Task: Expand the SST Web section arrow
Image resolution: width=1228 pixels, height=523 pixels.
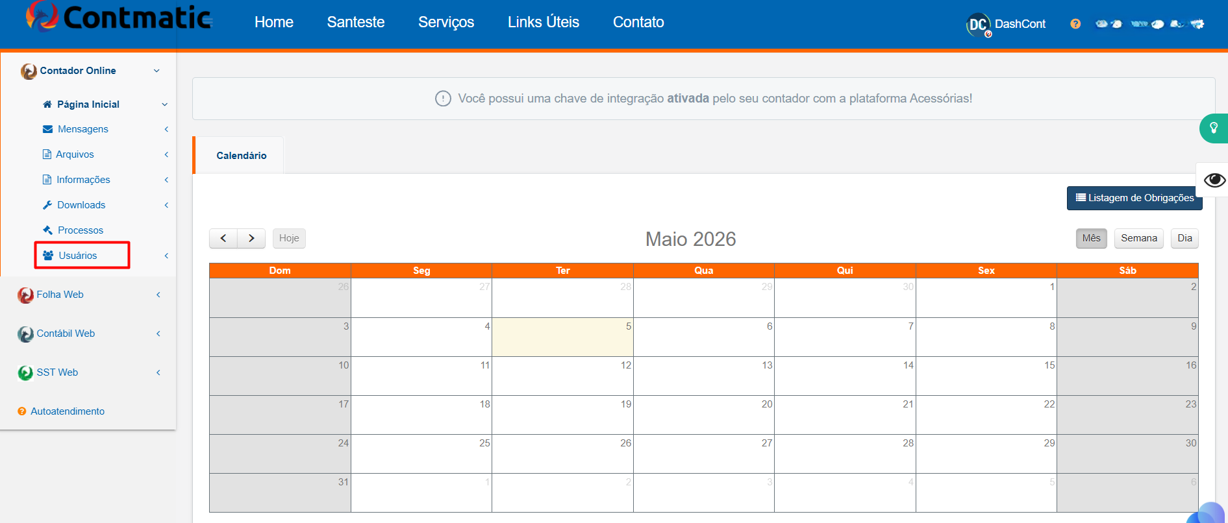Action: tap(158, 372)
